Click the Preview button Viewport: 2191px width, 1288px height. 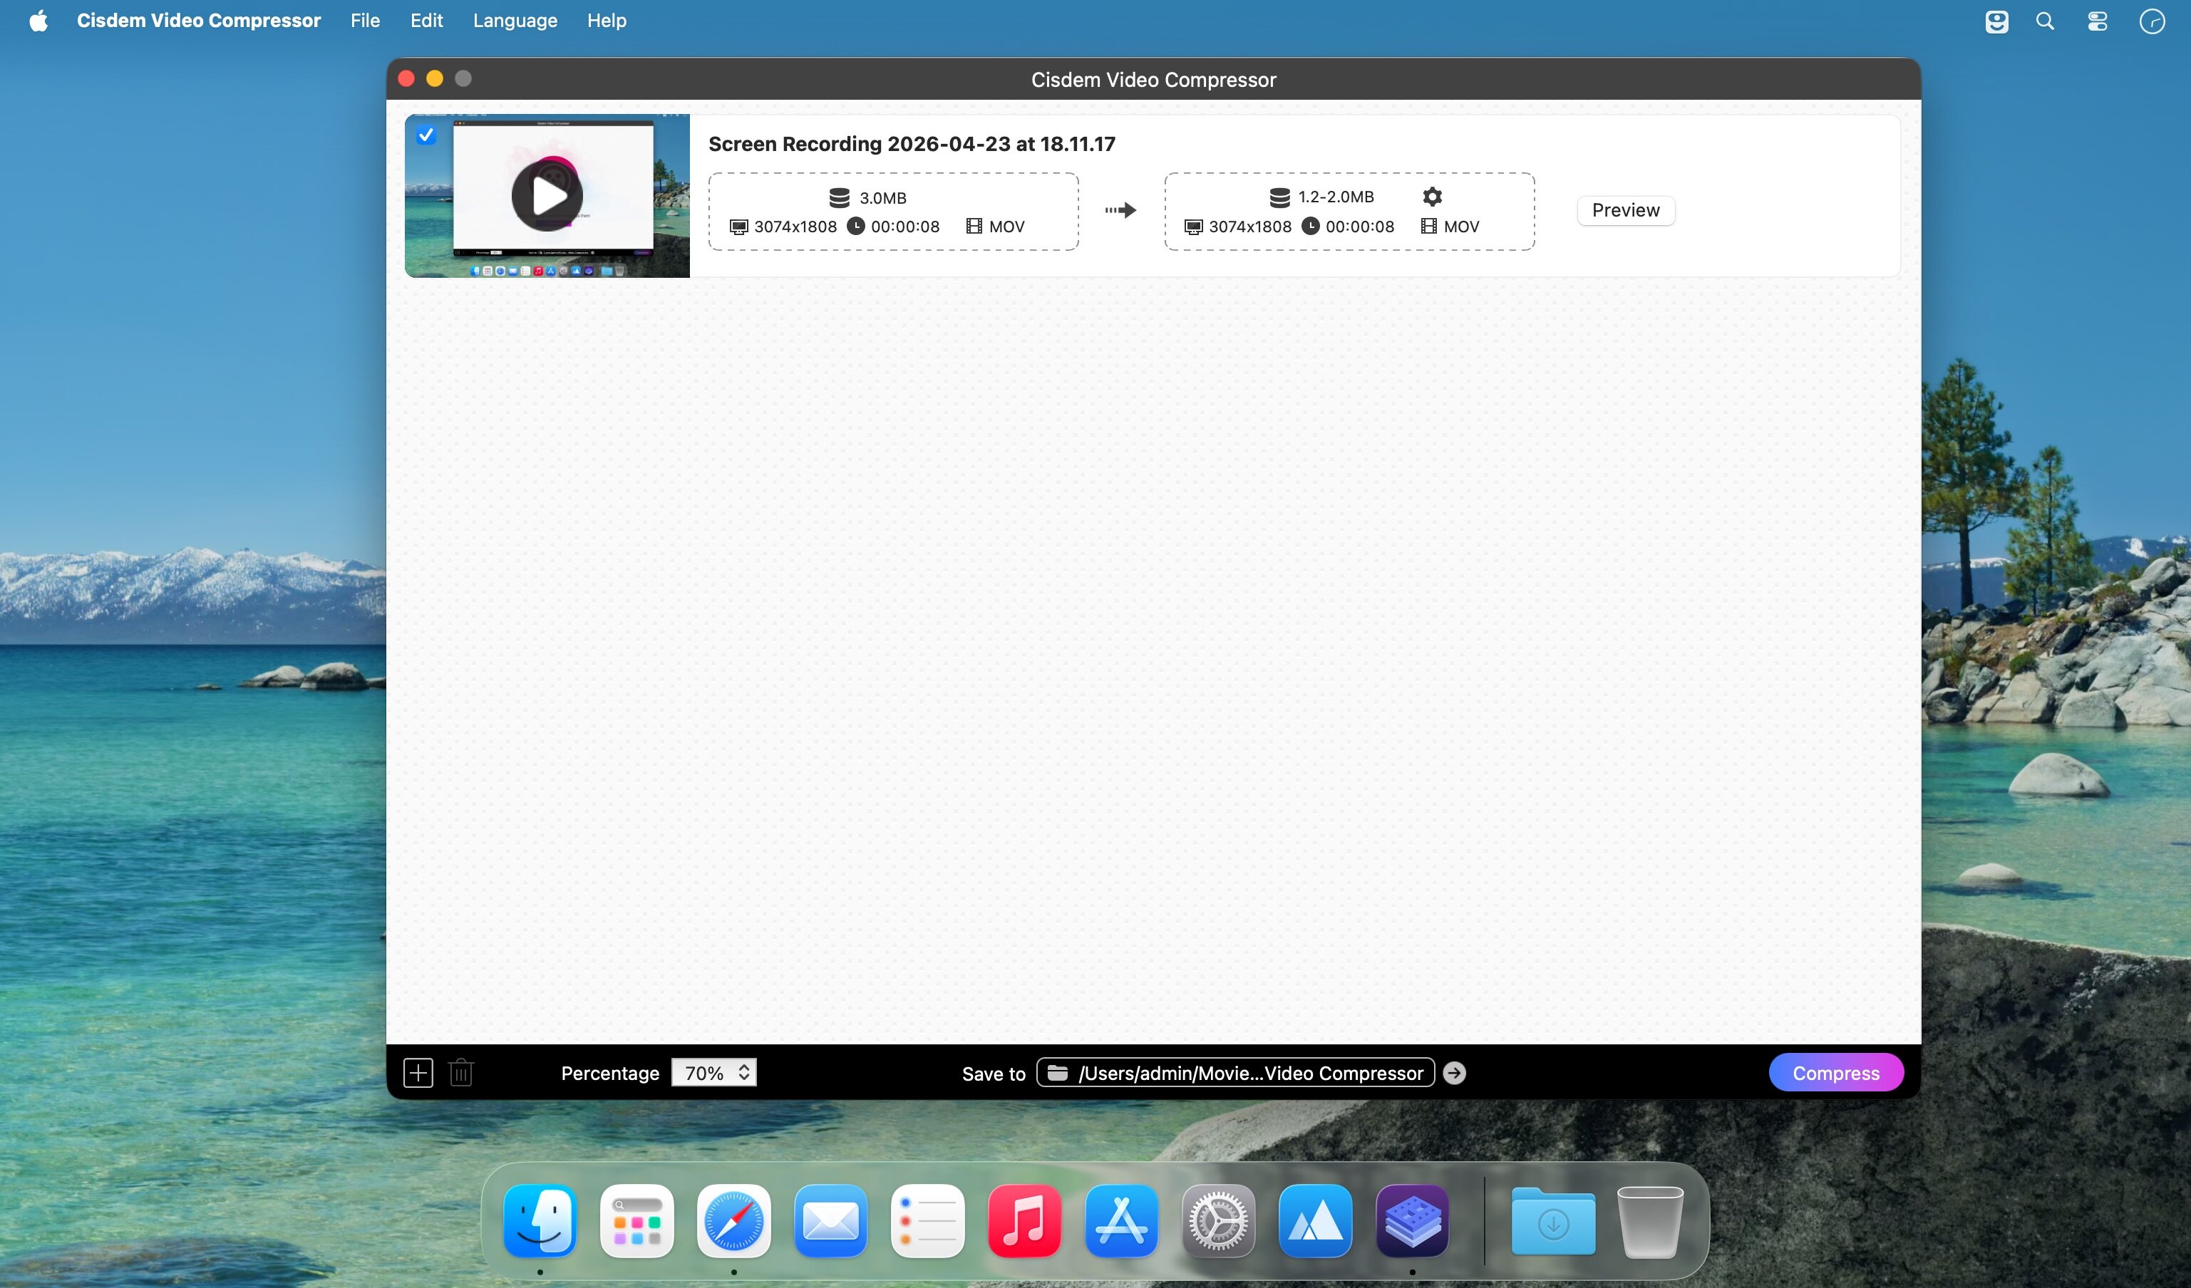(1625, 210)
